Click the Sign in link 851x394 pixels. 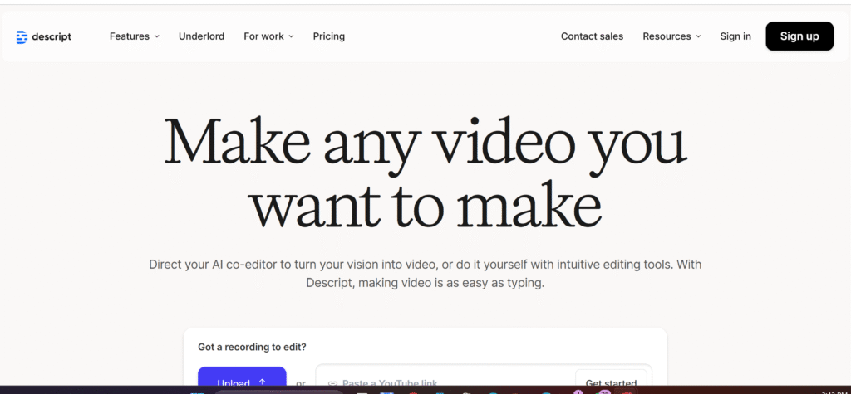click(735, 36)
